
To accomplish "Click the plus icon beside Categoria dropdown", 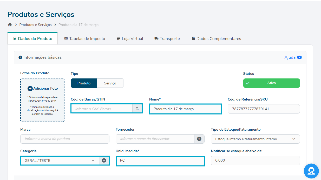I will [104, 161].
